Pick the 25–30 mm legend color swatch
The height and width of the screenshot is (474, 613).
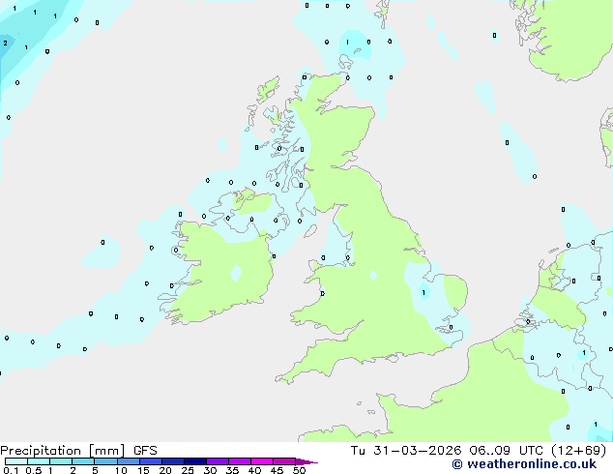(195, 461)
